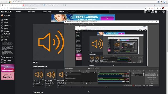
Task: Open My Feed in the sidebar
Action: [6, 34]
